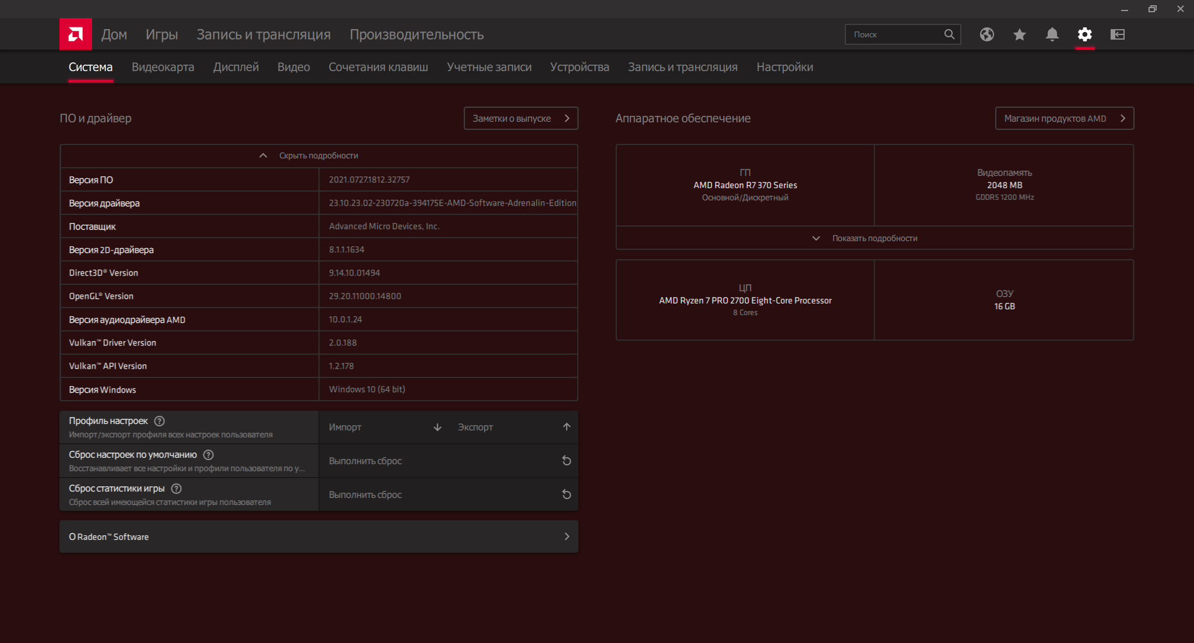Viewport: 1194px width, 643px height.
Task: Click help icon beside Сброс статистики игры
Action: pos(176,489)
